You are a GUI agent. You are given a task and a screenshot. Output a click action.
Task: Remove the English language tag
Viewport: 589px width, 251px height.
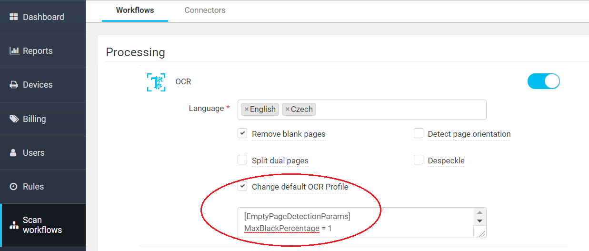246,110
